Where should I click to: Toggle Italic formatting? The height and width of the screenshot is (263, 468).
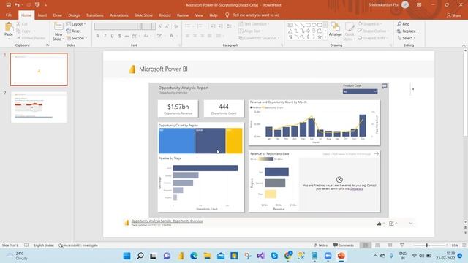[x=105, y=36]
